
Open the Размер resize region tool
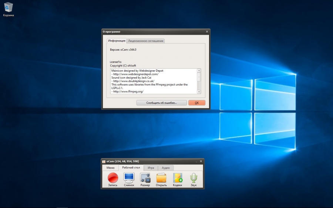(145, 178)
